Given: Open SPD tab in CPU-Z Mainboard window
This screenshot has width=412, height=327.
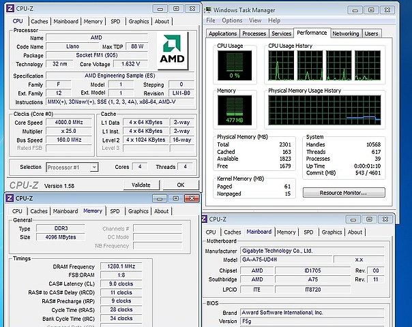Looking at the screenshot, I should [x=308, y=232].
